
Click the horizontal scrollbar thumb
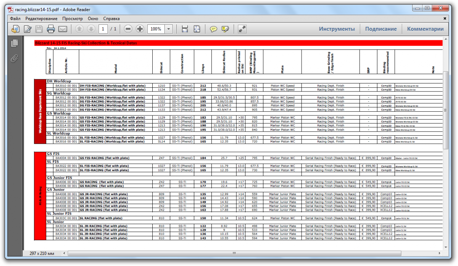pyautogui.click(x=235, y=253)
